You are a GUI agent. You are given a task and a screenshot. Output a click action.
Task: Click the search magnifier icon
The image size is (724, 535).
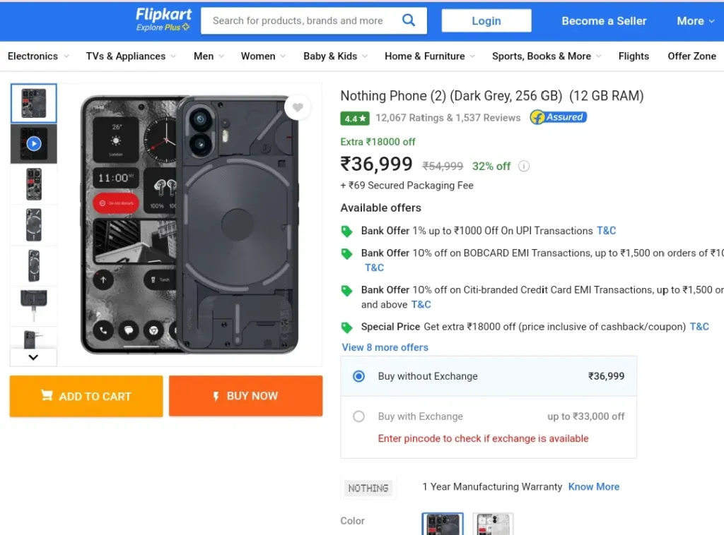pyautogui.click(x=408, y=20)
